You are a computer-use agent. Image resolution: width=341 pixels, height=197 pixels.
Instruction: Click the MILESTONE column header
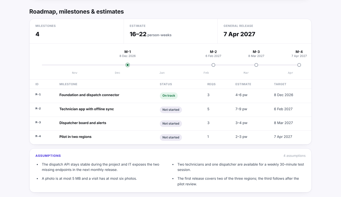(x=68, y=84)
